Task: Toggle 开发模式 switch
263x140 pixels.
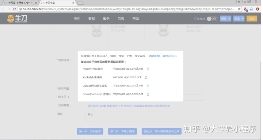Action: 212,19
